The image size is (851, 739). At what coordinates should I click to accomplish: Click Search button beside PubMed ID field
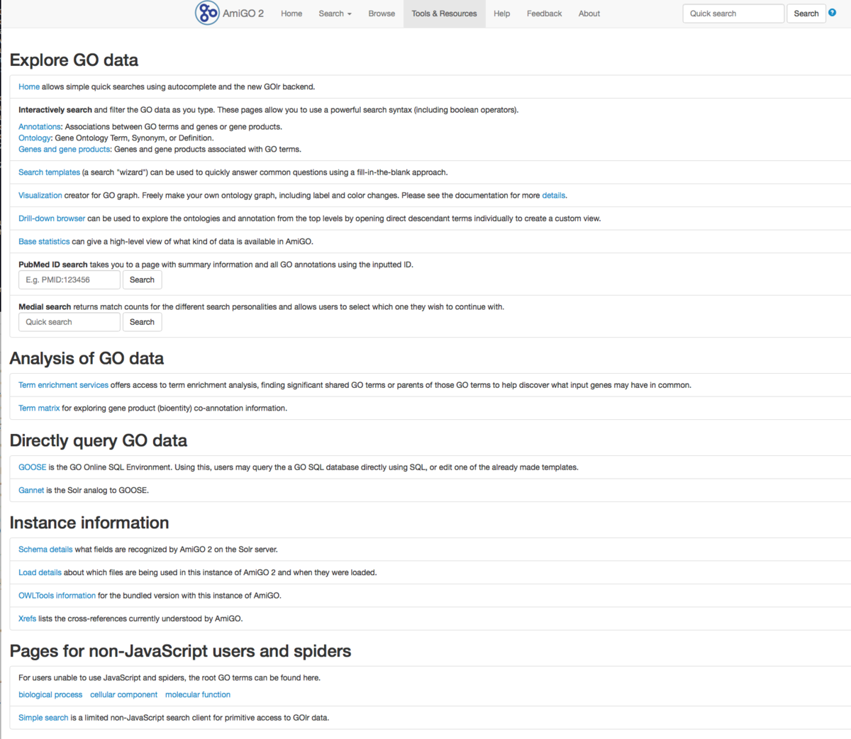(142, 280)
